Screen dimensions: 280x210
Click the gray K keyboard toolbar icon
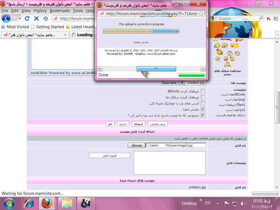pyautogui.click(x=276, y=18)
